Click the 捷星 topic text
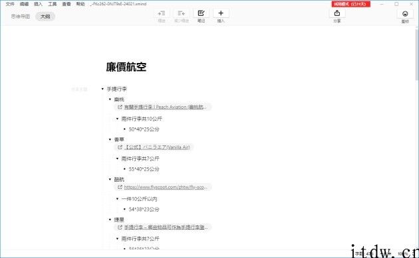419x258 pixels. coord(119,220)
